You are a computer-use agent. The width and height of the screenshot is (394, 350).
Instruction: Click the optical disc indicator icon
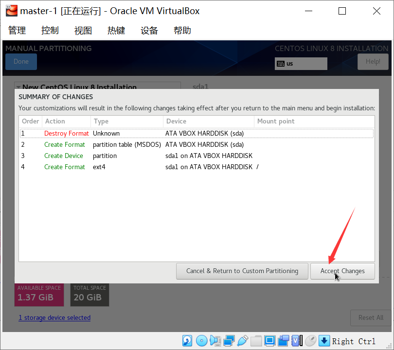click(x=201, y=341)
